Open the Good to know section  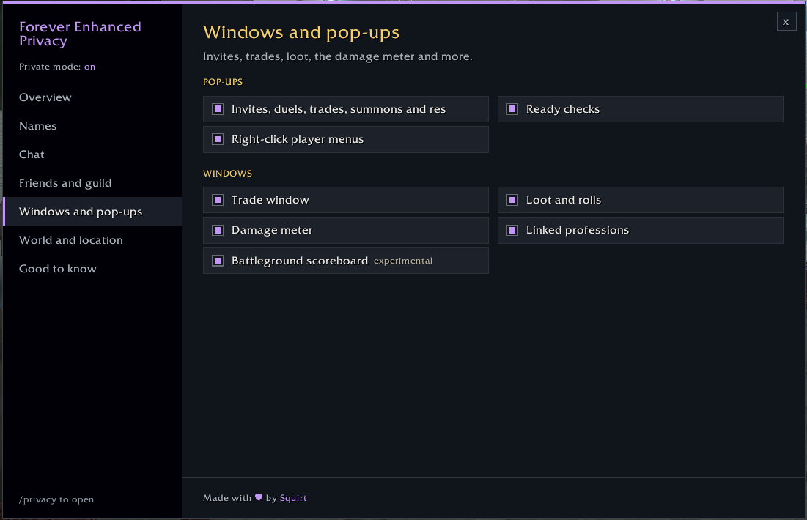point(92,269)
